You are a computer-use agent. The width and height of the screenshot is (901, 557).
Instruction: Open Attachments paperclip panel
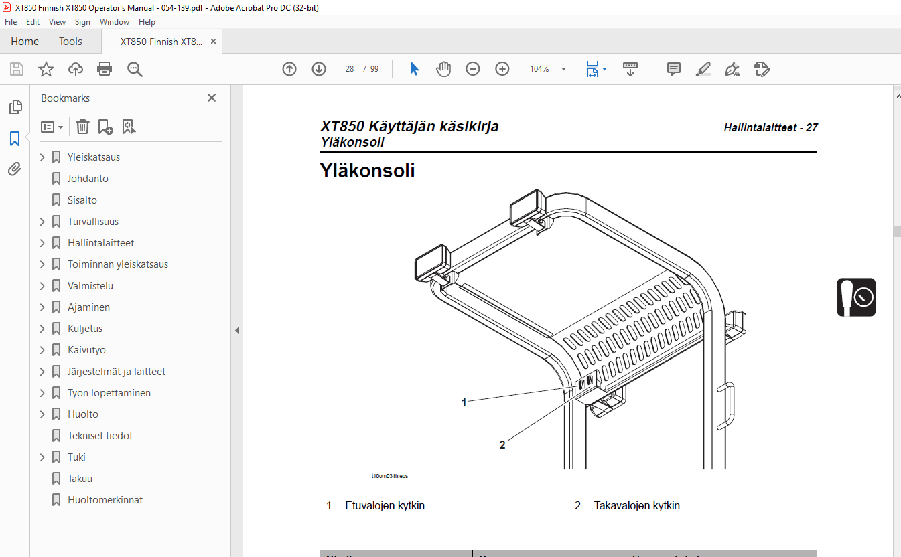pyautogui.click(x=15, y=169)
